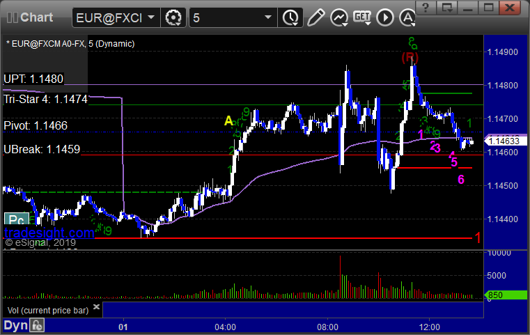Click the 1.14400 price axis label
Image resolution: width=530 pixels, height=335 pixels.
coord(503,219)
